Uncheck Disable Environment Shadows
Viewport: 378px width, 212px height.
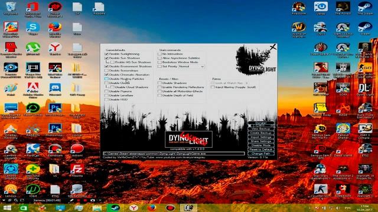click(x=106, y=67)
